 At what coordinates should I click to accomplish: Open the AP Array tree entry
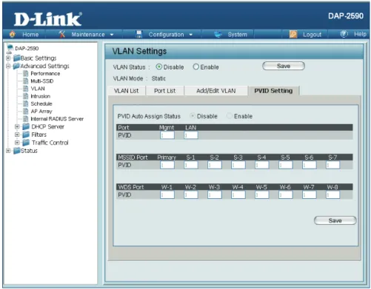[x=41, y=112]
